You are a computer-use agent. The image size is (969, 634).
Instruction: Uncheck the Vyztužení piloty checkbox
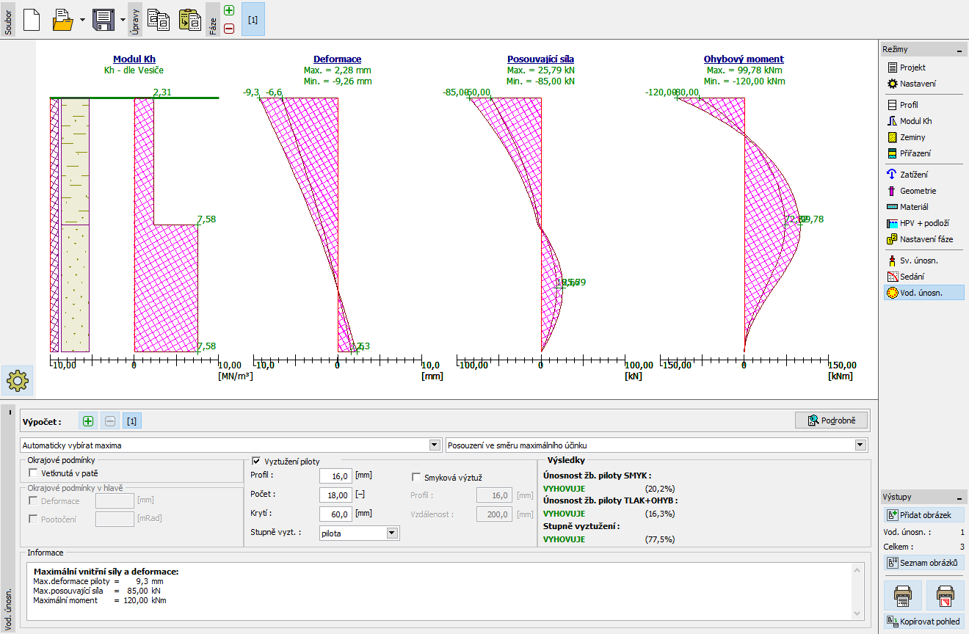click(x=256, y=461)
